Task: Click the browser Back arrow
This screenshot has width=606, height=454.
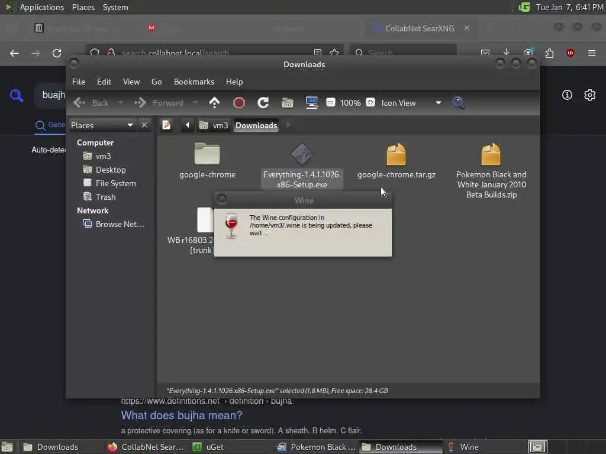Action: coord(14,53)
